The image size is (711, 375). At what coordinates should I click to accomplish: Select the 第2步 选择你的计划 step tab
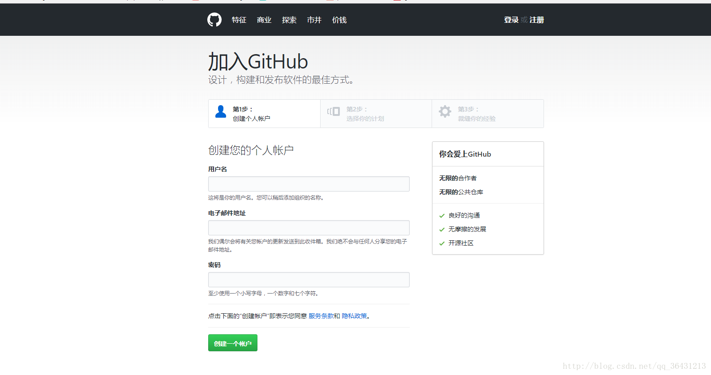pyautogui.click(x=376, y=114)
